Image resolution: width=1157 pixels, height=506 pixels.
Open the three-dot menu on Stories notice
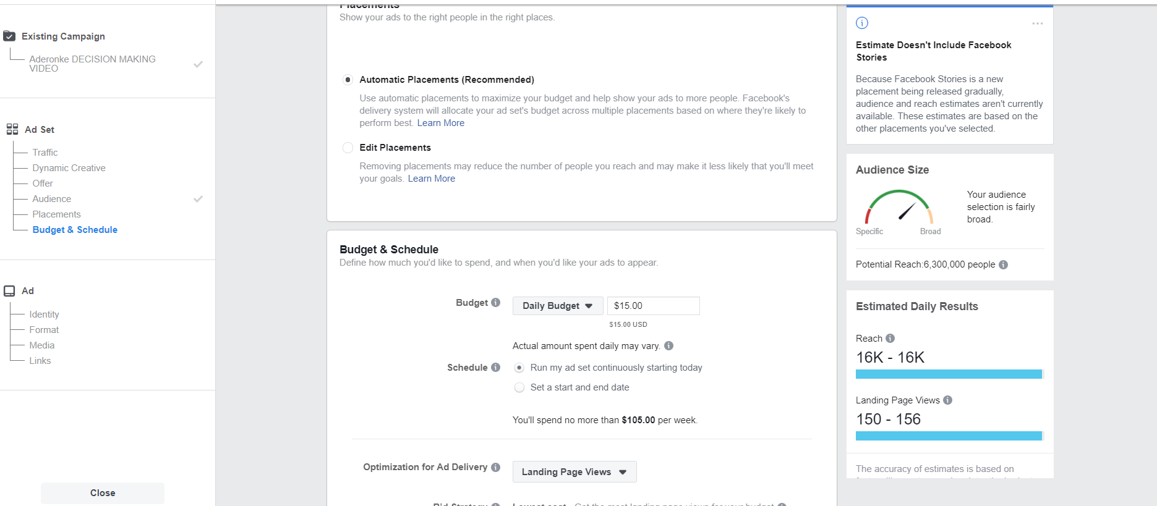(1037, 23)
